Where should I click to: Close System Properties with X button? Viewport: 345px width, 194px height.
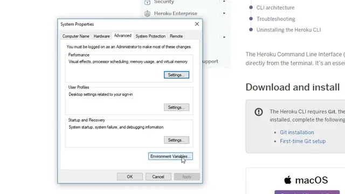(x=197, y=24)
